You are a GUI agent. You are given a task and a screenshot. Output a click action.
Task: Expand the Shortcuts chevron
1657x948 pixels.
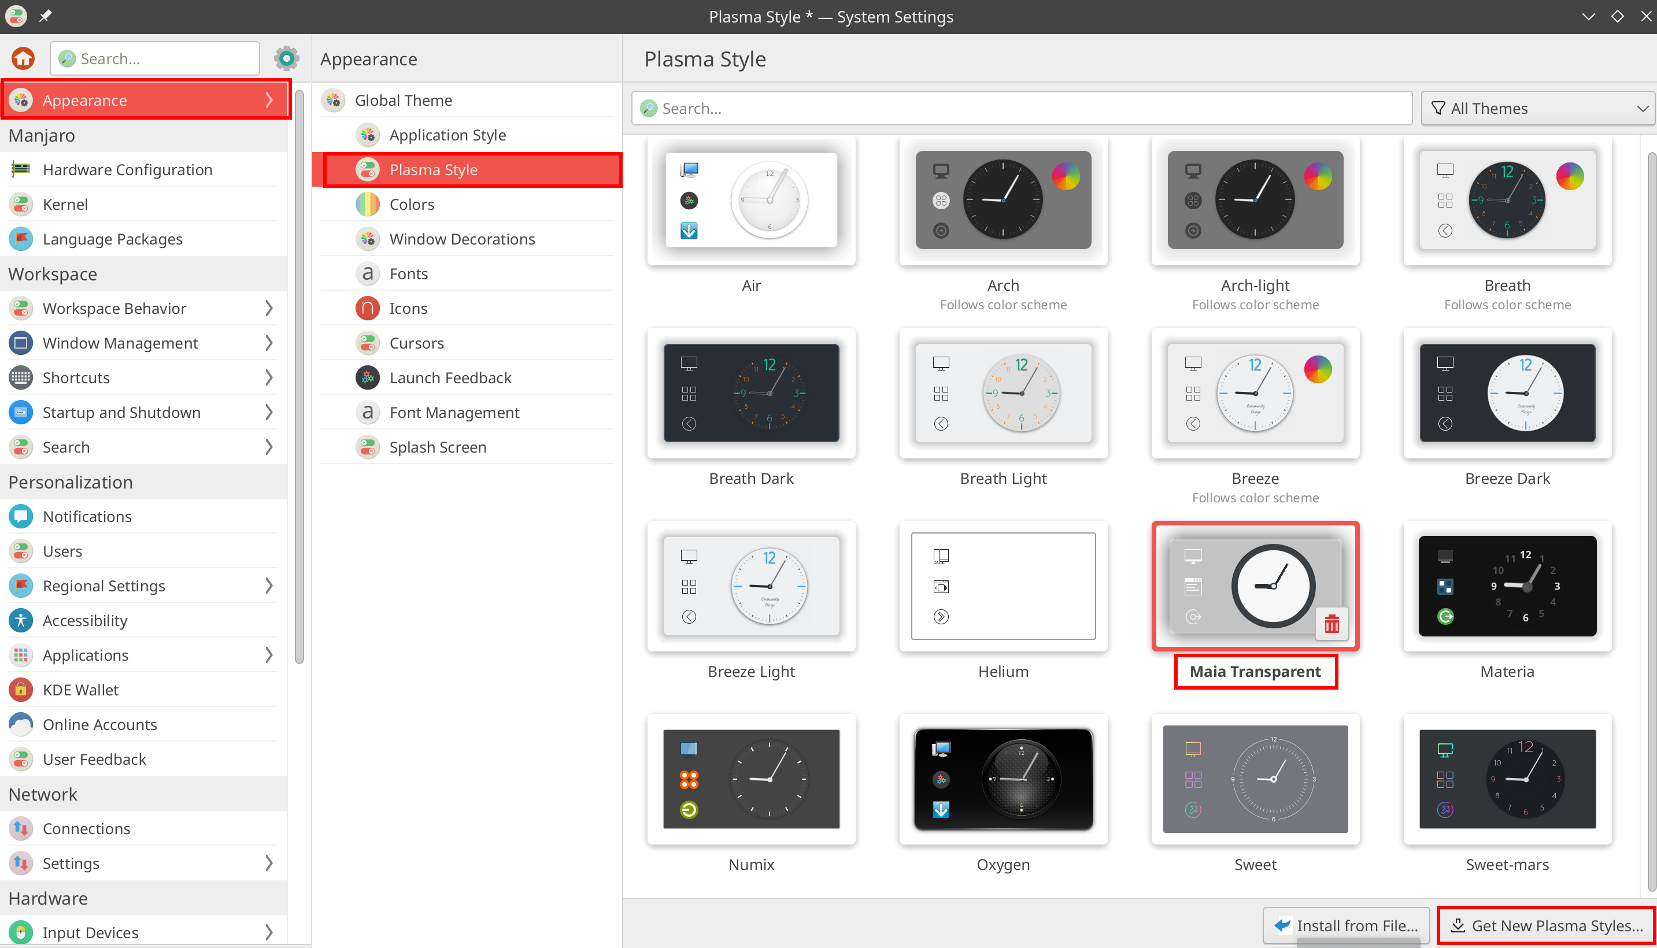(269, 377)
